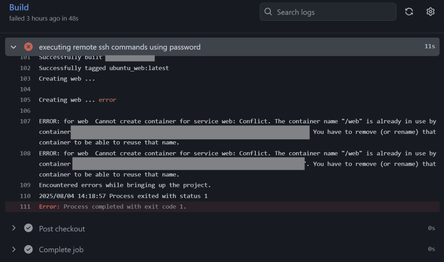Open the log settings gear icon

click(430, 12)
